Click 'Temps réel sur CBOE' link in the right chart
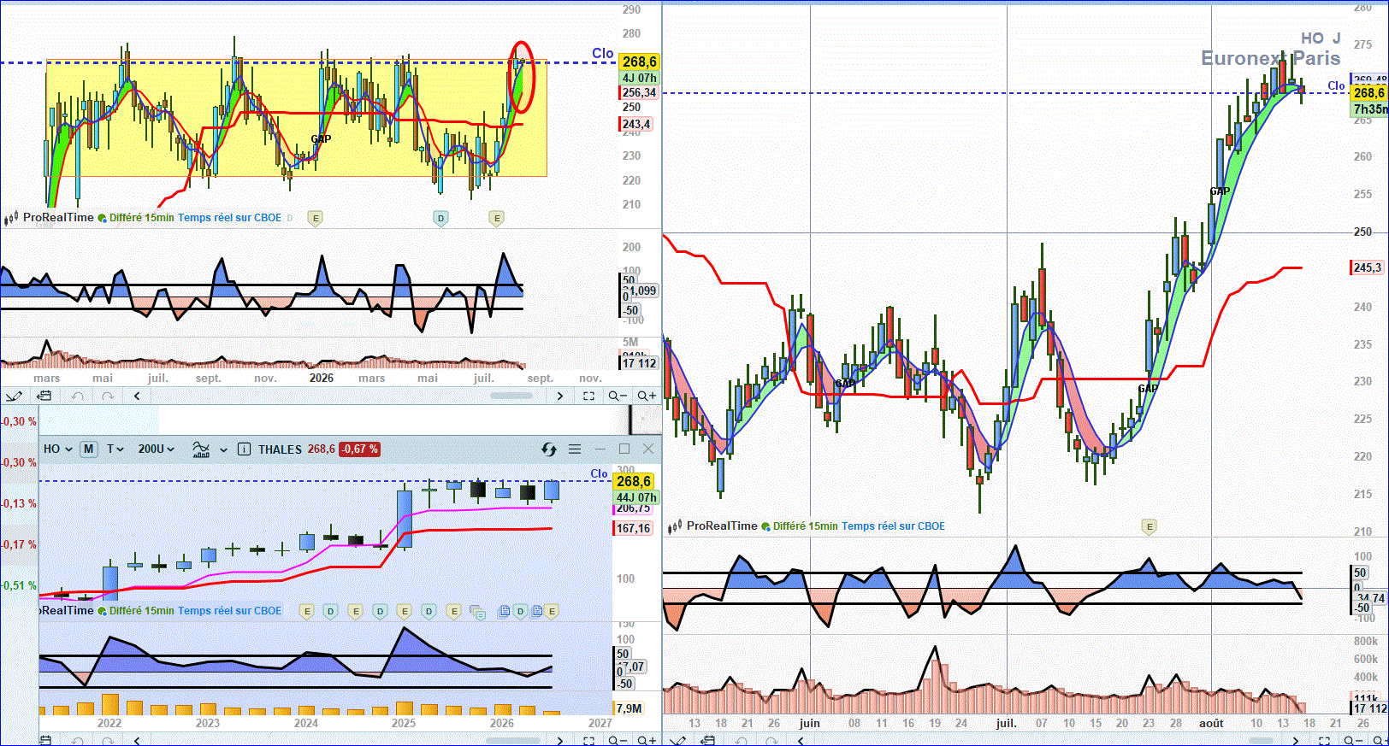1389x746 pixels. (x=893, y=526)
